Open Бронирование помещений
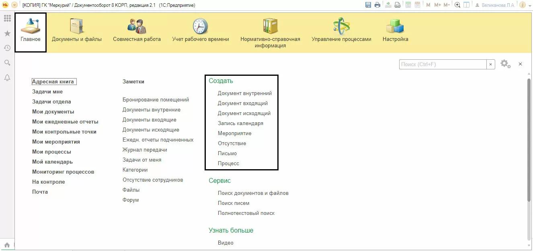533x251 pixels. (x=156, y=100)
